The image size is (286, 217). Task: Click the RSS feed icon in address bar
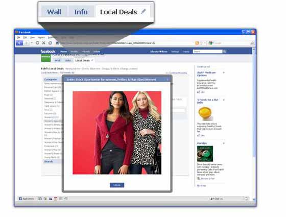pos(197,43)
